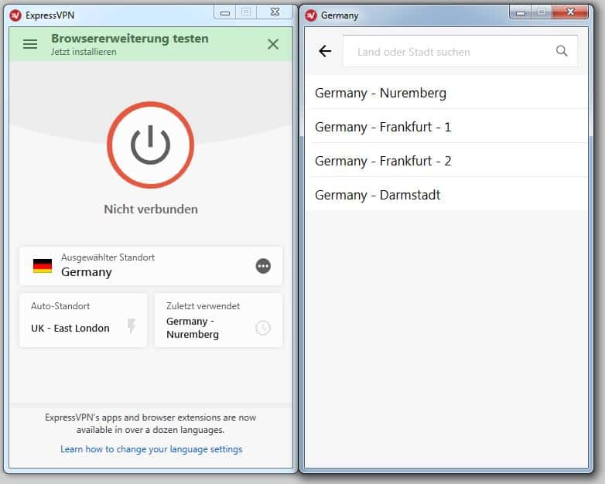The image size is (605, 484).
Task: Select Germany - Darmstadt server
Action: (448, 195)
